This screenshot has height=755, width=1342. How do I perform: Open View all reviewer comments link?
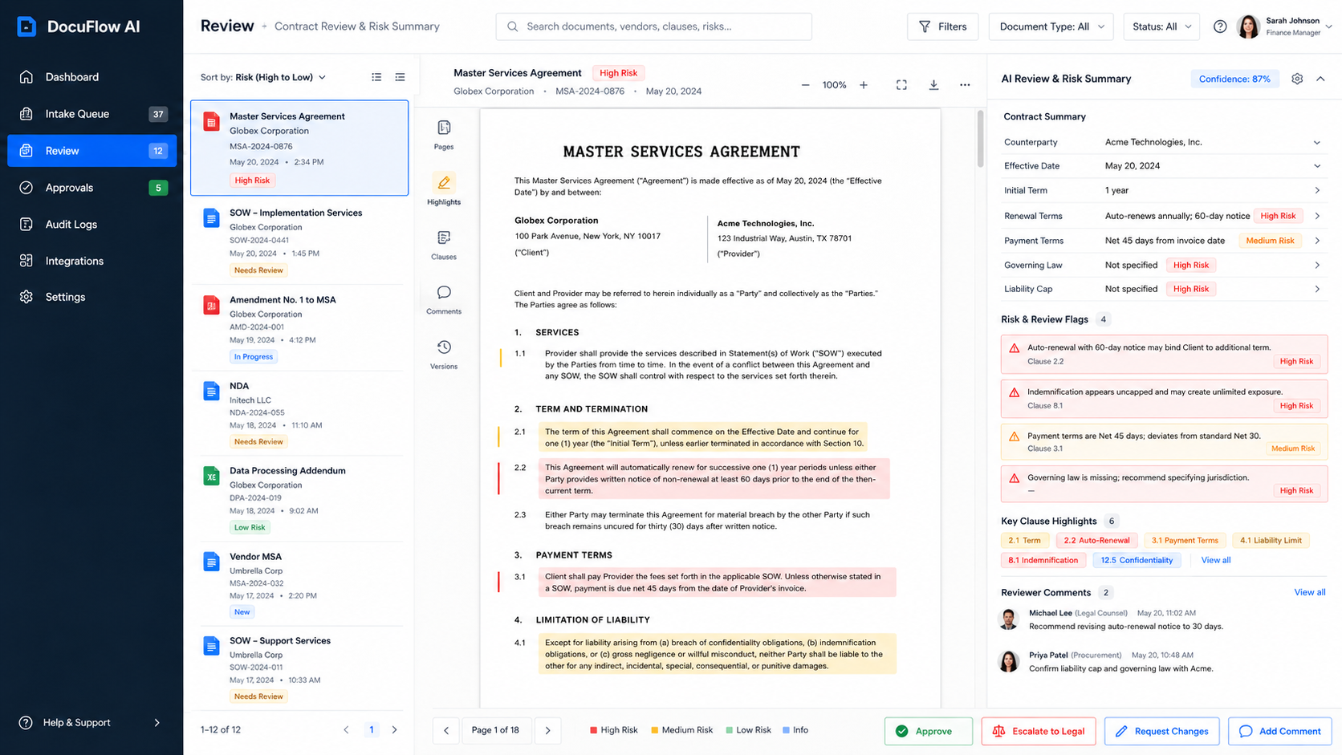pyautogui.click(x=1309, y=592)
